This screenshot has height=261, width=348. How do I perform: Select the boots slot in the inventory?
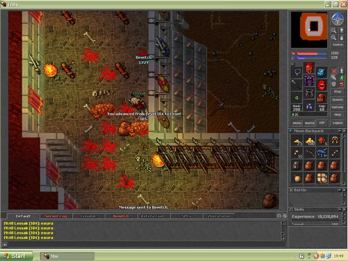click(309, 106)
